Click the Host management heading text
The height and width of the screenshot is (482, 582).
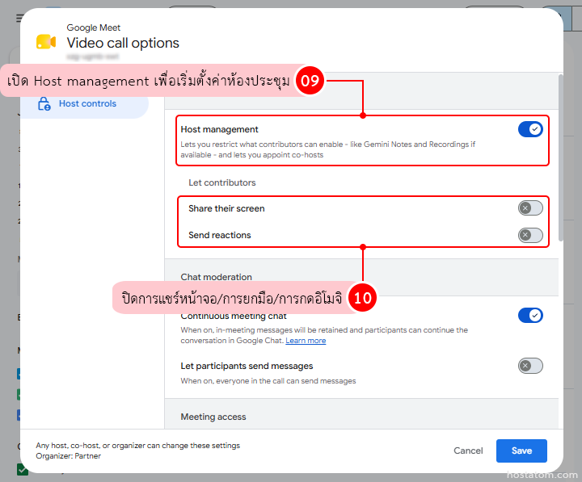point(219,129)
